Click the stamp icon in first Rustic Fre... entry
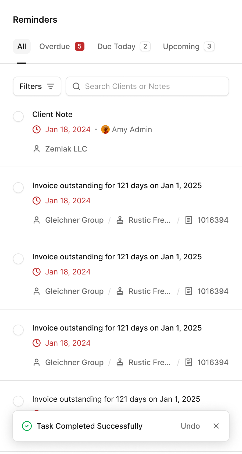 120,220
